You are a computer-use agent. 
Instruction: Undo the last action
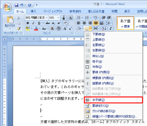pos(22,5)
